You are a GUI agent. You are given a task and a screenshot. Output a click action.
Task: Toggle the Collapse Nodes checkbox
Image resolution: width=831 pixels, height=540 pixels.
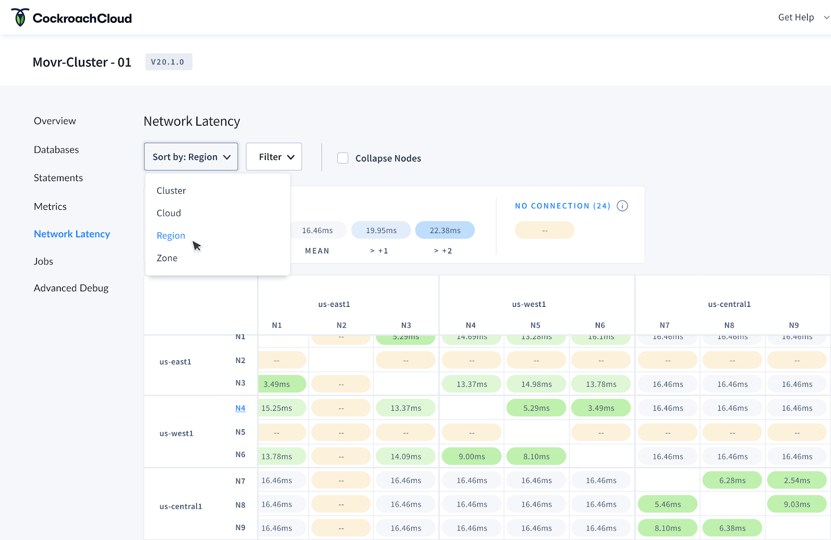(343, 158)
